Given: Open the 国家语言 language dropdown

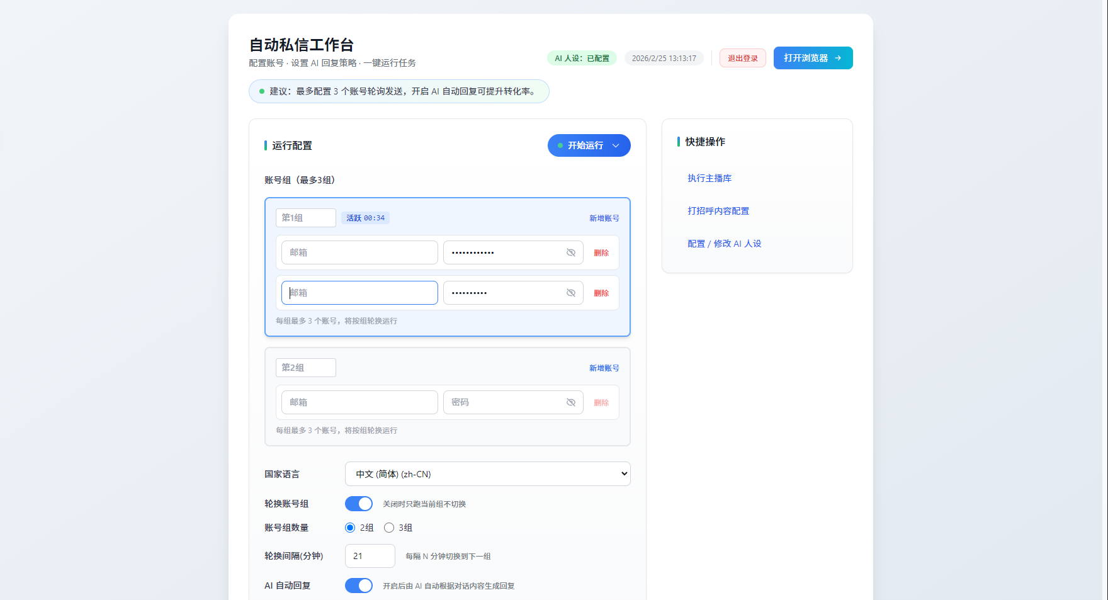Looking at the screenshot, I should 487,474.
